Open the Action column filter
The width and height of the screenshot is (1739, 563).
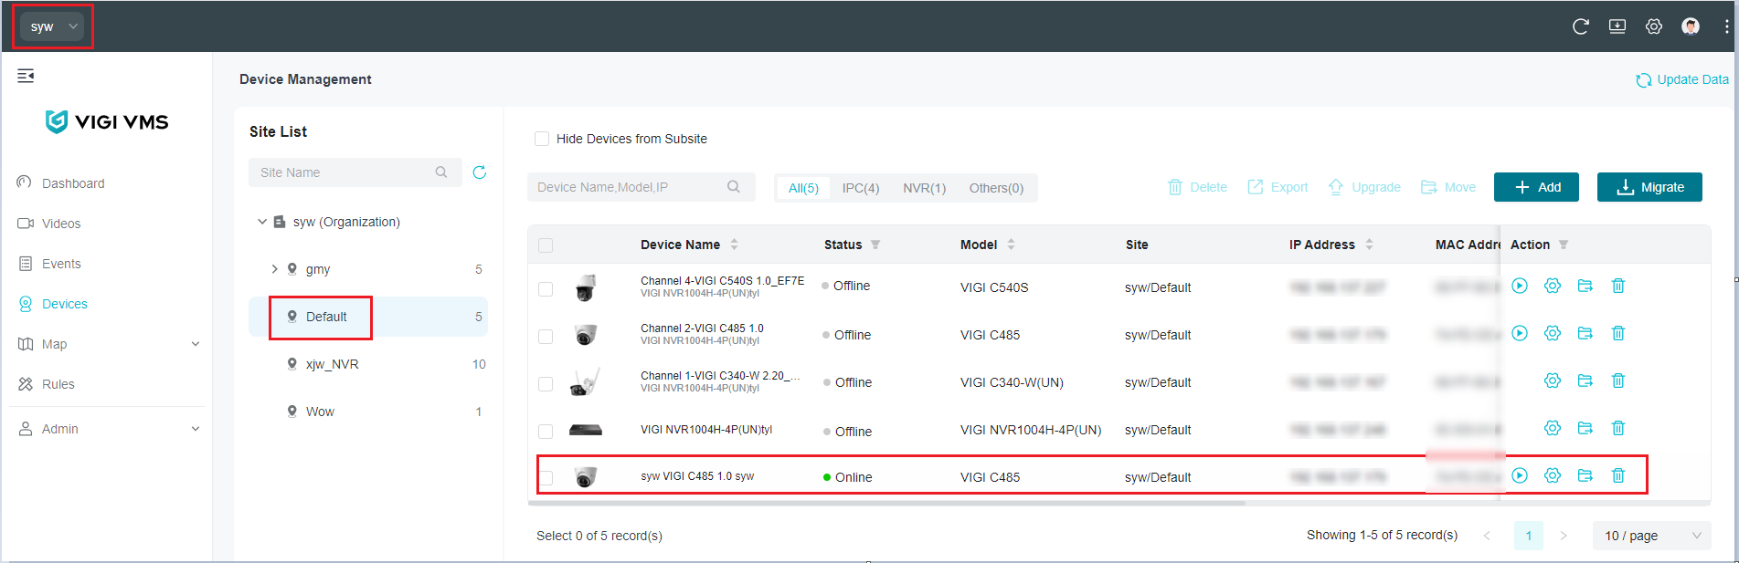[x=1564, y=245]
